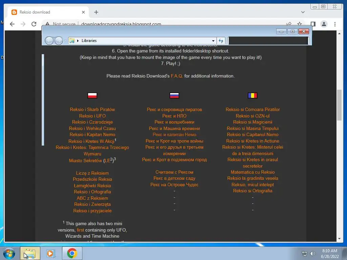Open Matematica cu Reksio link
This screenshot has width=347, height=260.
(x=252, y=172)
